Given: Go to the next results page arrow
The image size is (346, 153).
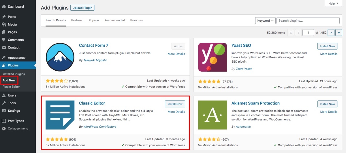Looking at the screenshot, I should (331, 33).
